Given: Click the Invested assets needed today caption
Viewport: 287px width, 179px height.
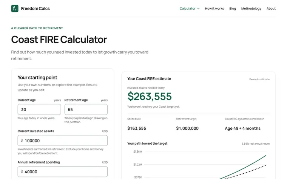Looking at the screenshot, I should click(146, 88).
